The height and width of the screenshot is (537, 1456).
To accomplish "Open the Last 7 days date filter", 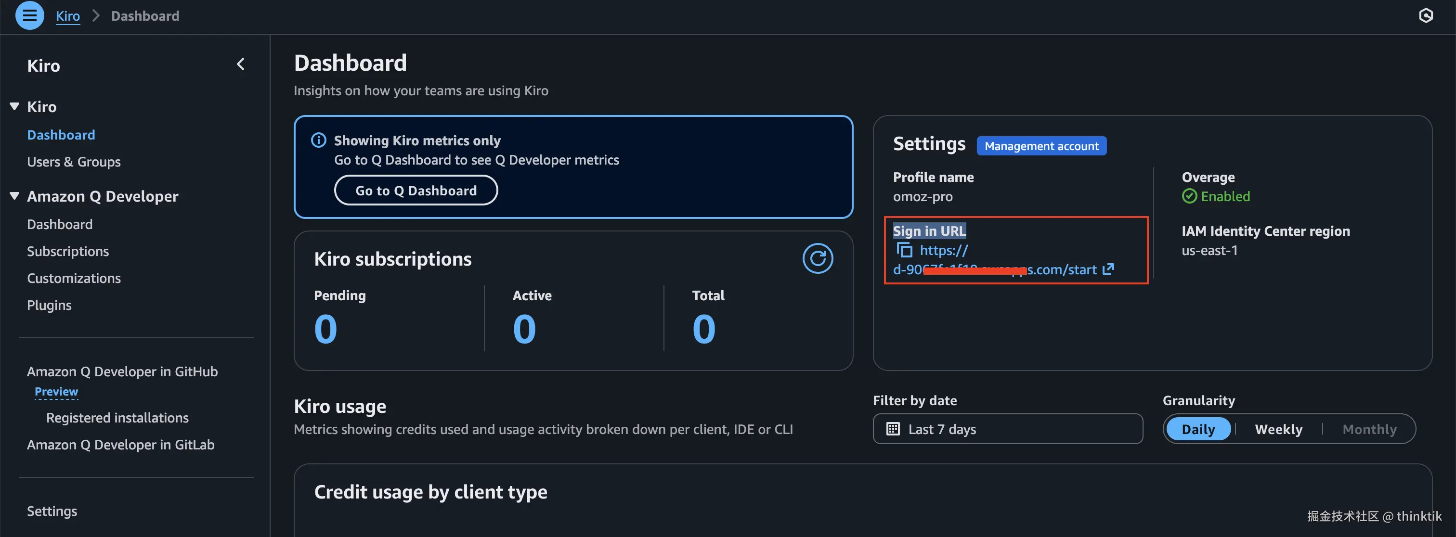I will click(1007, 429).
